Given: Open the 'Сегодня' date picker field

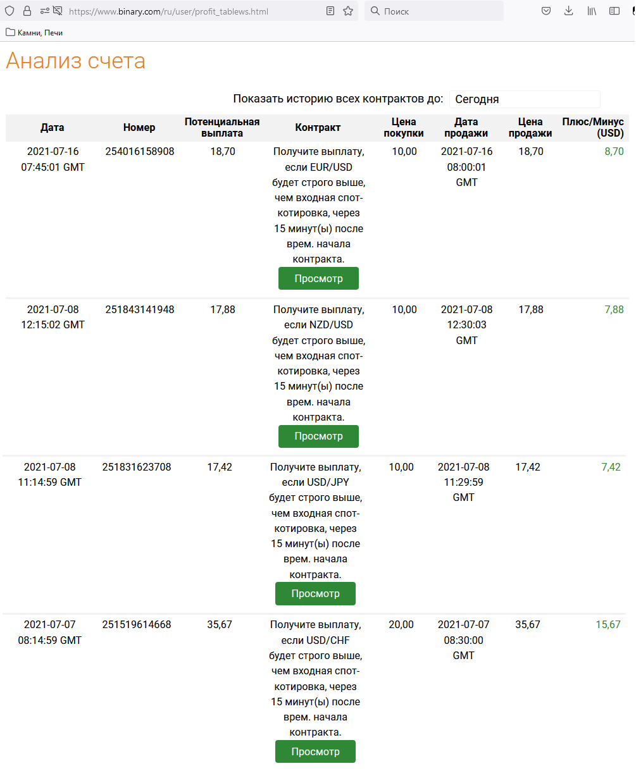Looking at the screenshot, I should coord(525,99).
